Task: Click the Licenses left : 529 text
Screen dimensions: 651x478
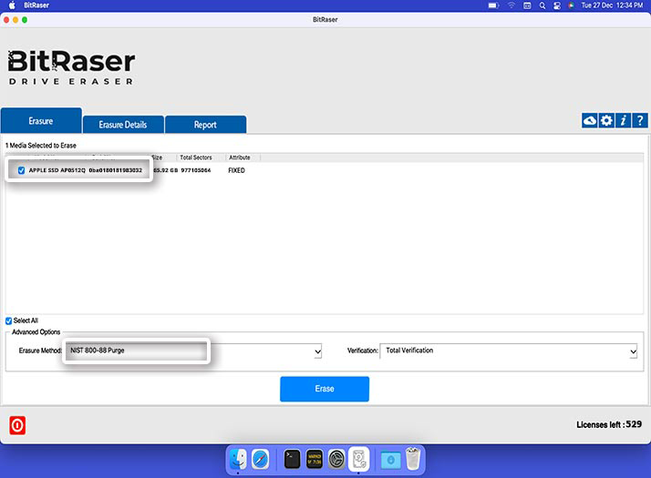Action: [609, 424]
